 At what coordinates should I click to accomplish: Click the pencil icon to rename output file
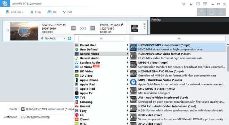(122, 24)
